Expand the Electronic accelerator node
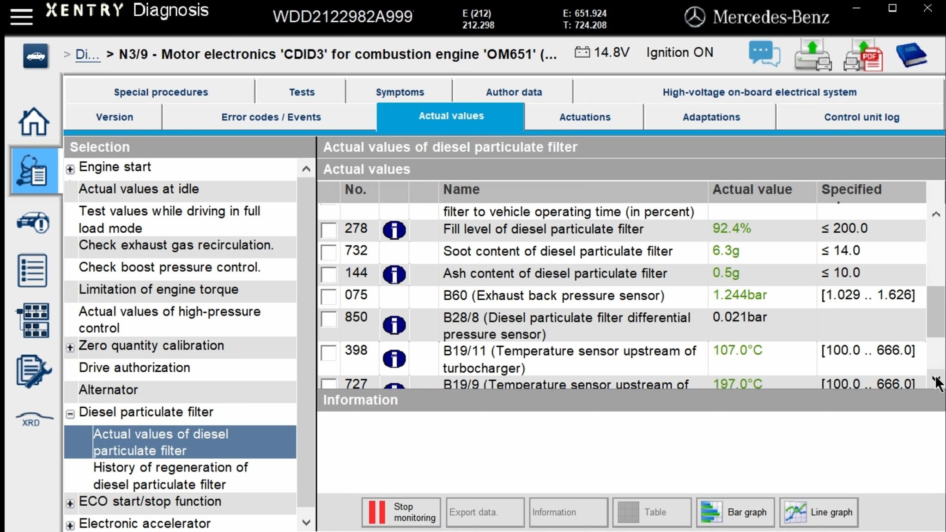This screenshot has width=946, height=532. coord(70,526)
